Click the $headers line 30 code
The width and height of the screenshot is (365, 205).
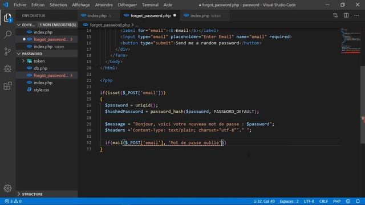178,130
